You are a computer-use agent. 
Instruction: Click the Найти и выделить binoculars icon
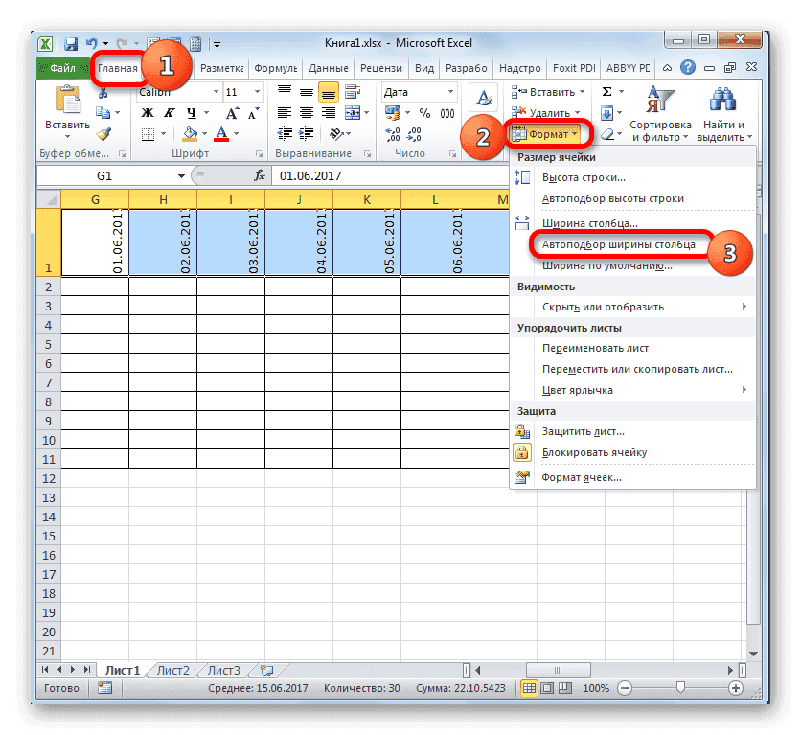click(x=722, y=99)
